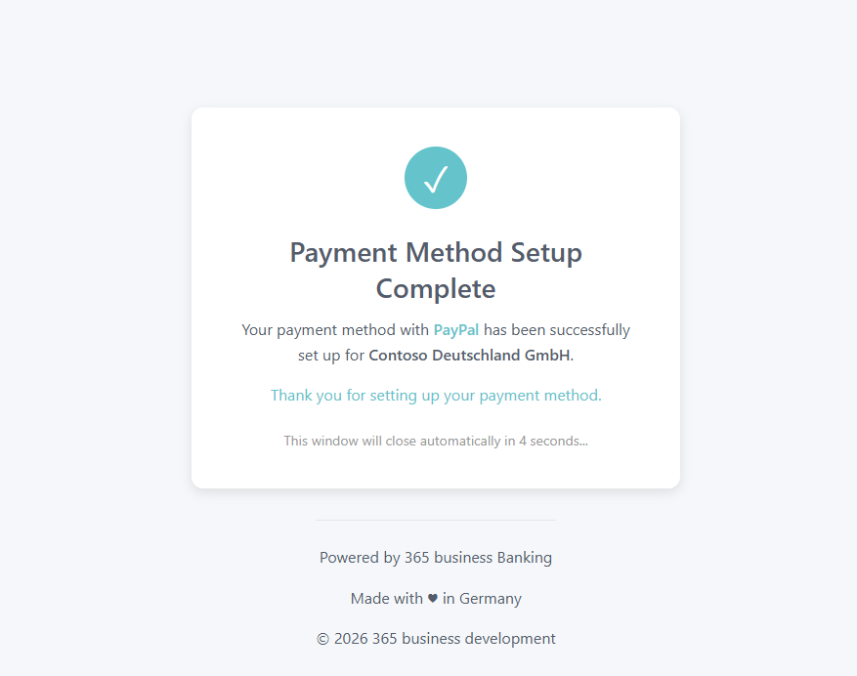Viewport: 857px width, 676px height.
Task: Click the auto-close countdown notice
Action: point(436,441)
